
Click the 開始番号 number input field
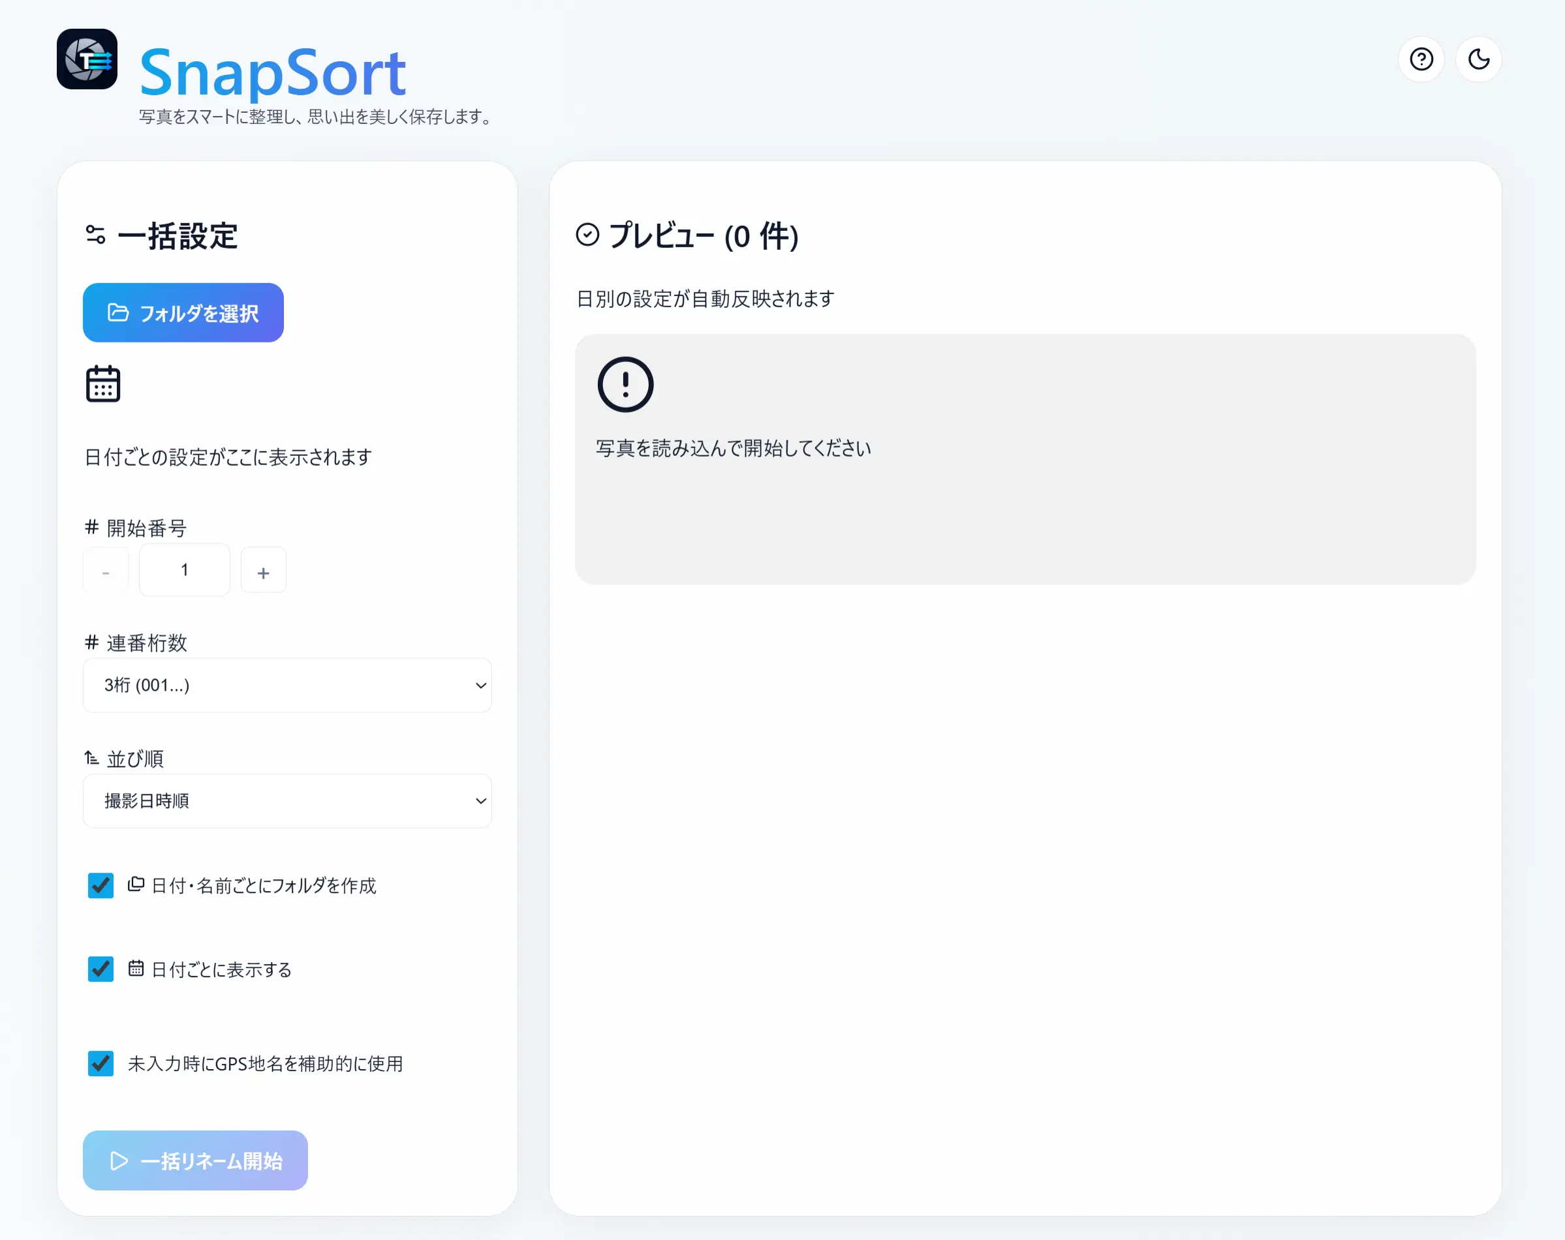[x=185, y=570]
